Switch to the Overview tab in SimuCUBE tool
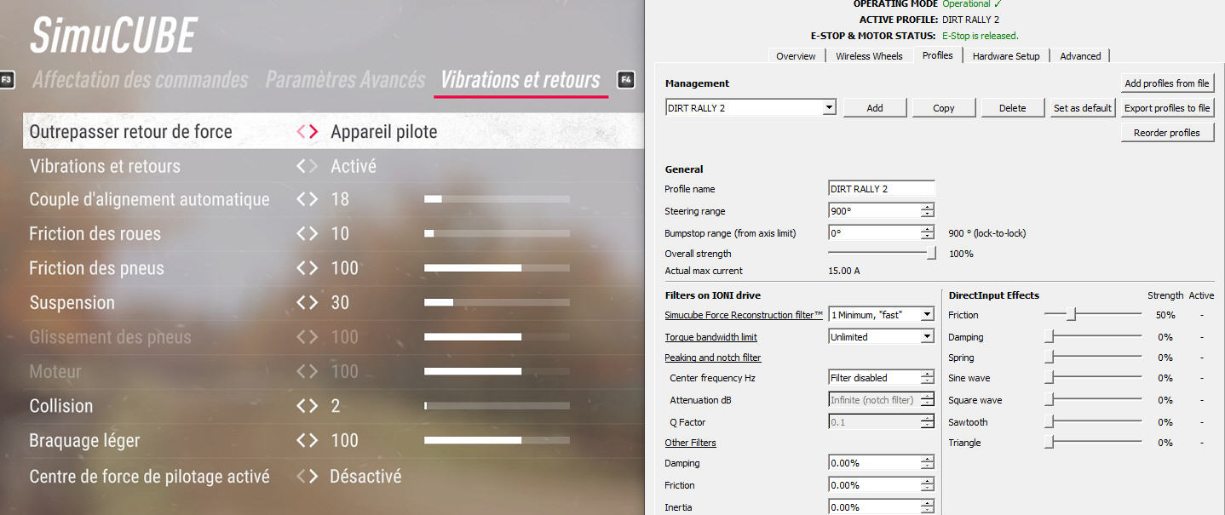The width and height of the screenshot is (1225, 515). click(796, 56)
